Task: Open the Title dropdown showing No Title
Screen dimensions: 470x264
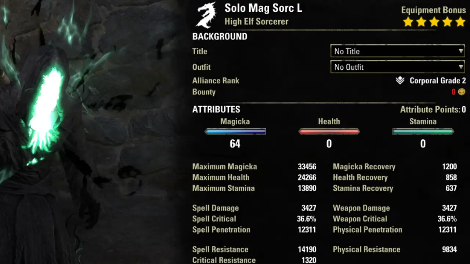Action: click(x=398, y=51)
